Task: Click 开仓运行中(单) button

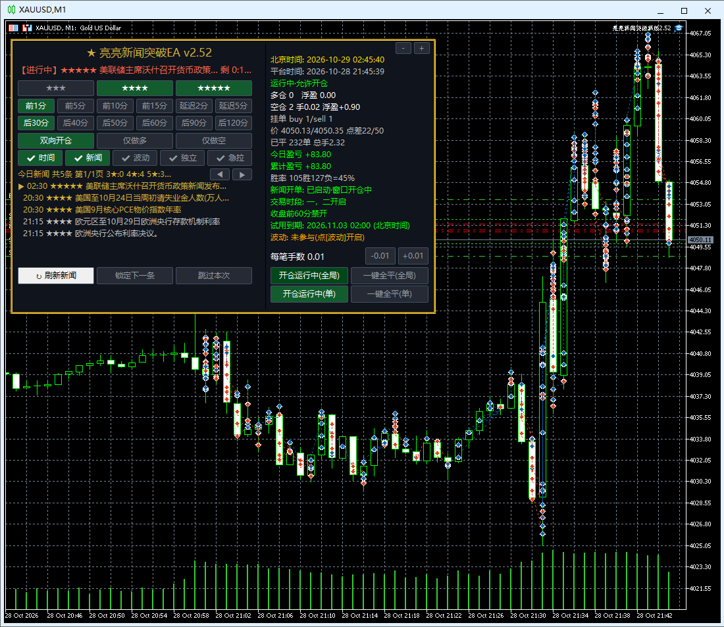Action: coord(309,294)
